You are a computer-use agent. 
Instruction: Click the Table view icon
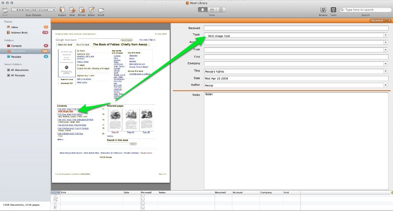pos(333,10)
